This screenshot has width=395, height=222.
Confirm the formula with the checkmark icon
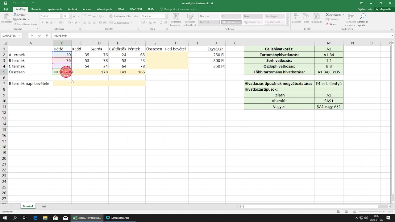pyautogui.click(x=39, y=36)
